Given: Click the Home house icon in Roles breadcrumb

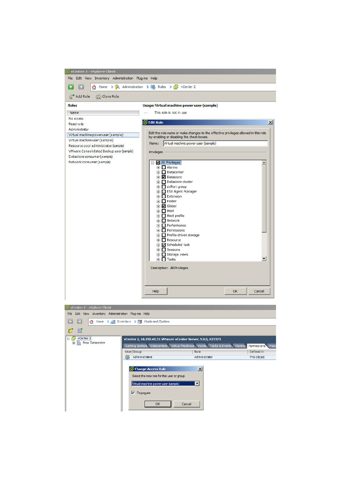Looking at the screenshot, I should [94, 87].
